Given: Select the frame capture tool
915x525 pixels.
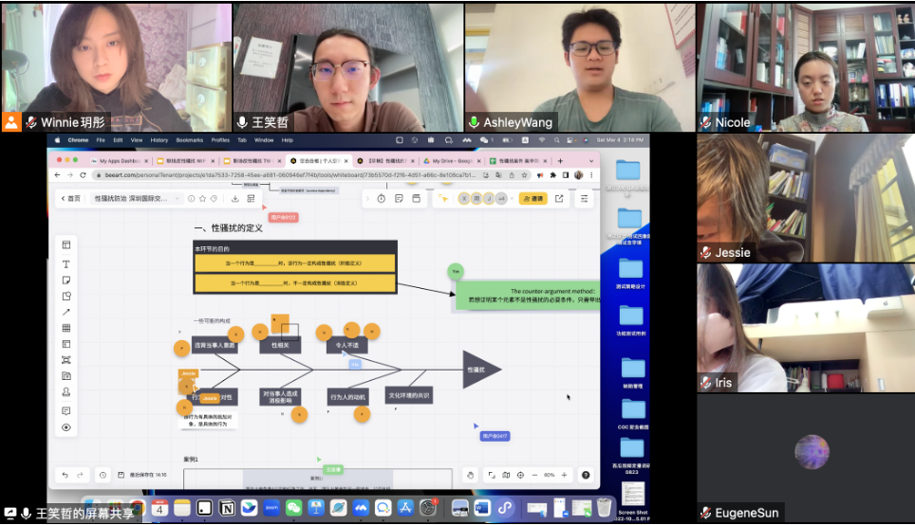Looking at the screenshot, I should pyautogui.click(x=65, y=360).
